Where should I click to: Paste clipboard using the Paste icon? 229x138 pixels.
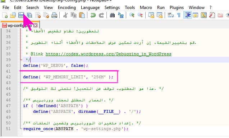pyautogui.click(x=82, y=15)
